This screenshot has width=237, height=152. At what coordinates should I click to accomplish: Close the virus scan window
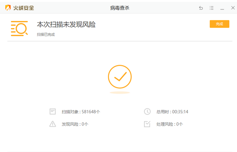coord(231,8)
